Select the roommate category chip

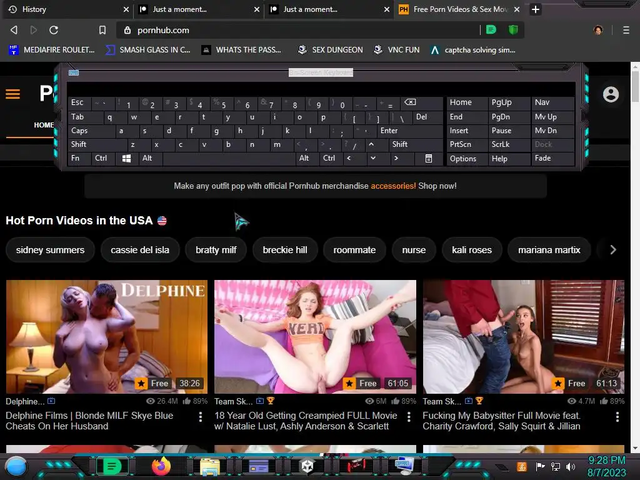click(354, 250)
